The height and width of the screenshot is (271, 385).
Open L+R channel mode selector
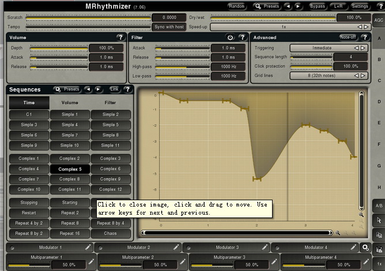coord(338,6)
